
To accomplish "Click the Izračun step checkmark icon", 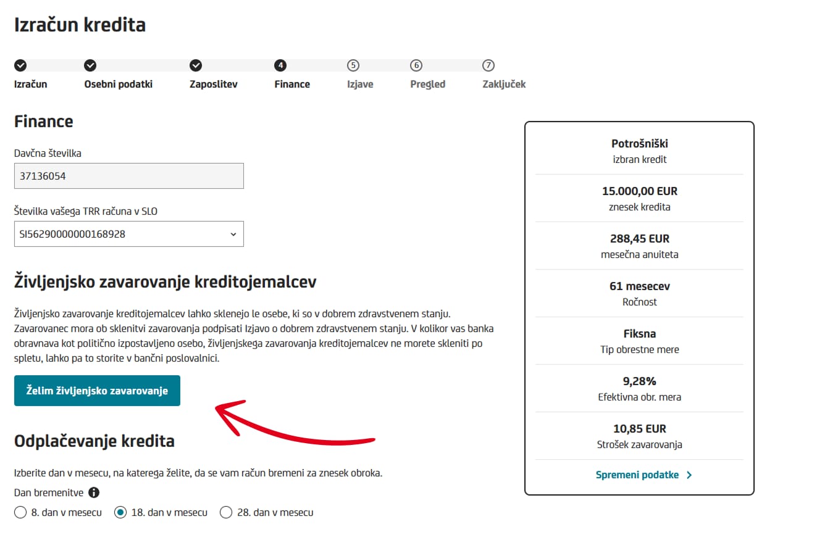I will click(20, 65).
